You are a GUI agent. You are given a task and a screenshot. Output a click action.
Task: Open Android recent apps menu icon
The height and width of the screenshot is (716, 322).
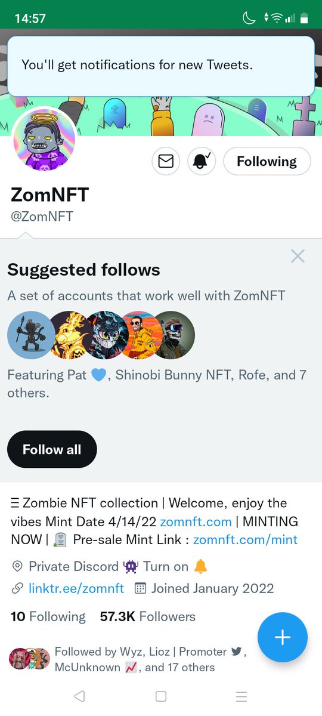[241, 696]
